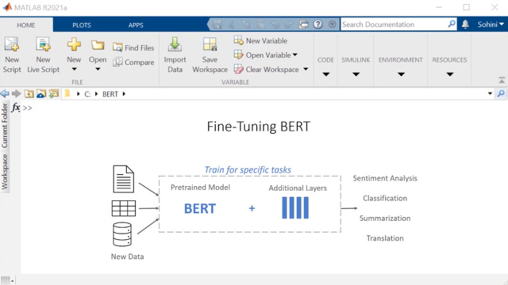This screenshot has height=285, width=508.
Task: Show the Current Folder side panel
Action: (5, 125)
